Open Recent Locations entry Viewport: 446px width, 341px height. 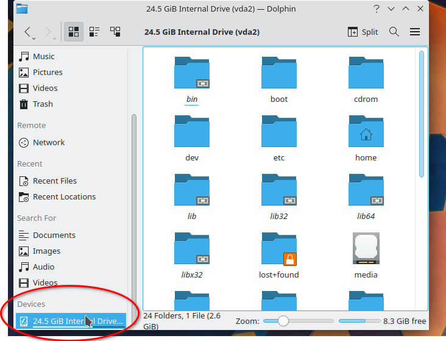64,196
